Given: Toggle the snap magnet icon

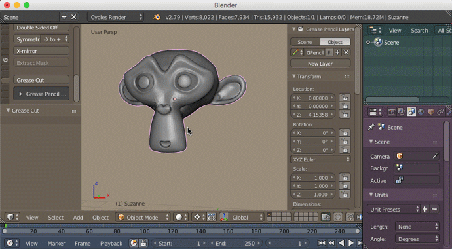Looking at the screenshot, I should [x=350, y=217].
